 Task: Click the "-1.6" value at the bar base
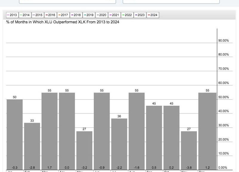pyautogui.click(x=137, y=168)
